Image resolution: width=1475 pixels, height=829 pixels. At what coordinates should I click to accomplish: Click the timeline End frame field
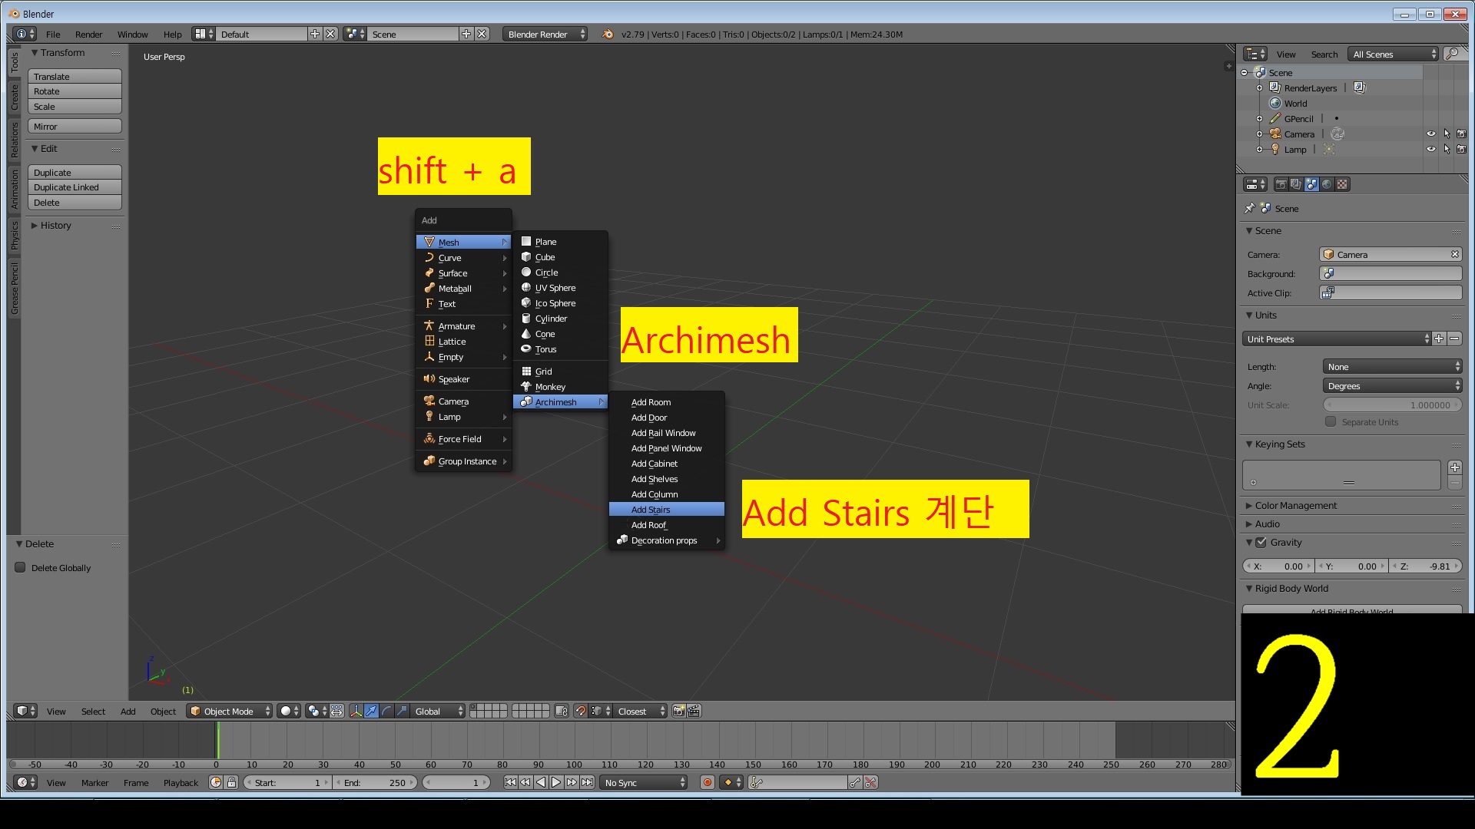(376, 782)
